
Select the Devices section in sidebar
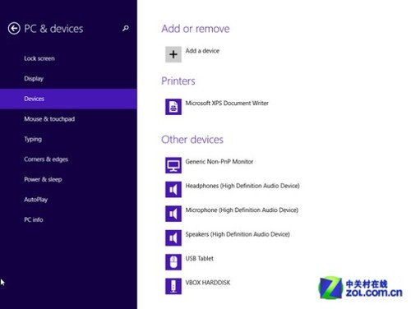[68, 99]
